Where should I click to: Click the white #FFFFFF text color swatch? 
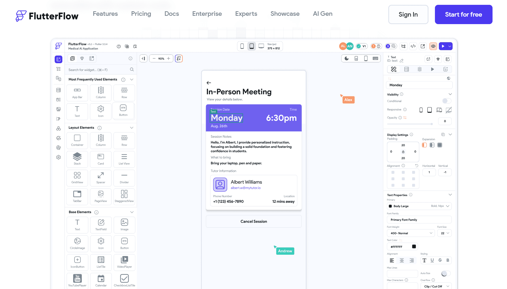point(413,246)
